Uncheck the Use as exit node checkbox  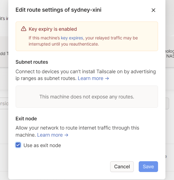[18, 145]
